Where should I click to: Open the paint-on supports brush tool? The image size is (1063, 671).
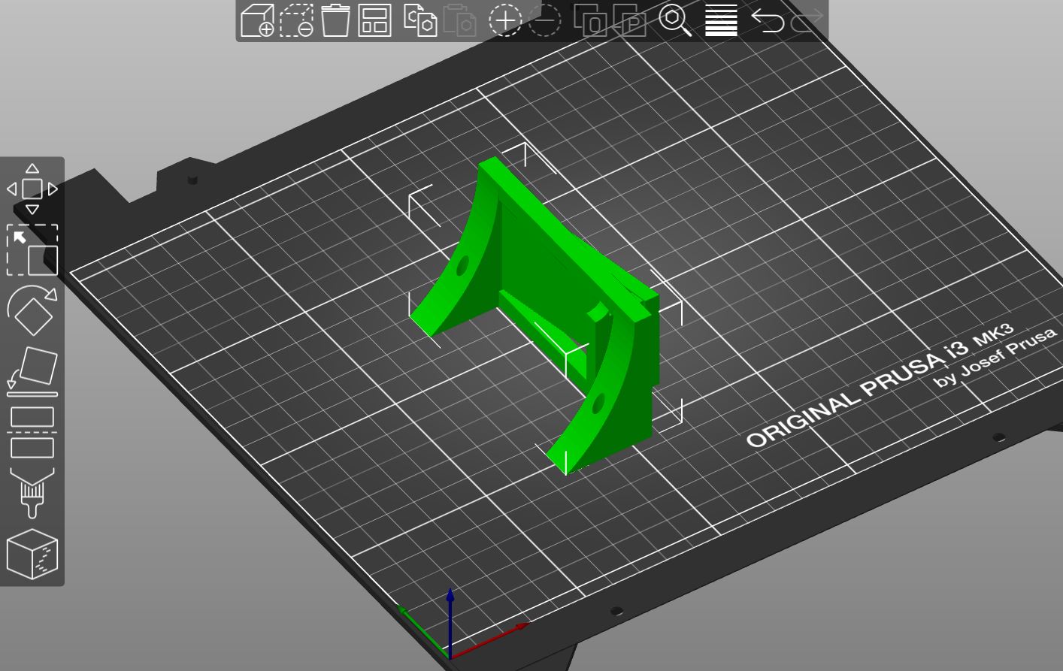coord(32,492)
